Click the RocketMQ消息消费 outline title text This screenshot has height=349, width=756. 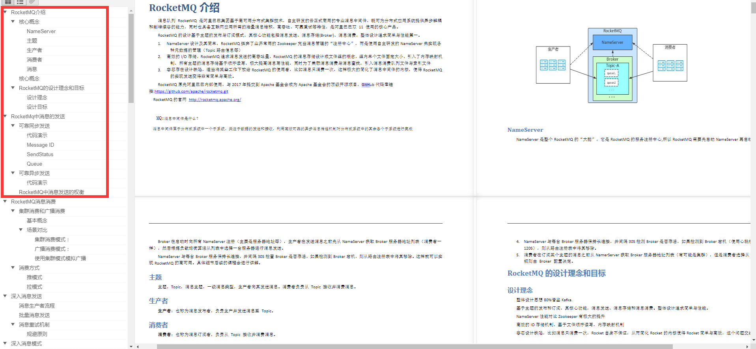click(x=33, y=202)
